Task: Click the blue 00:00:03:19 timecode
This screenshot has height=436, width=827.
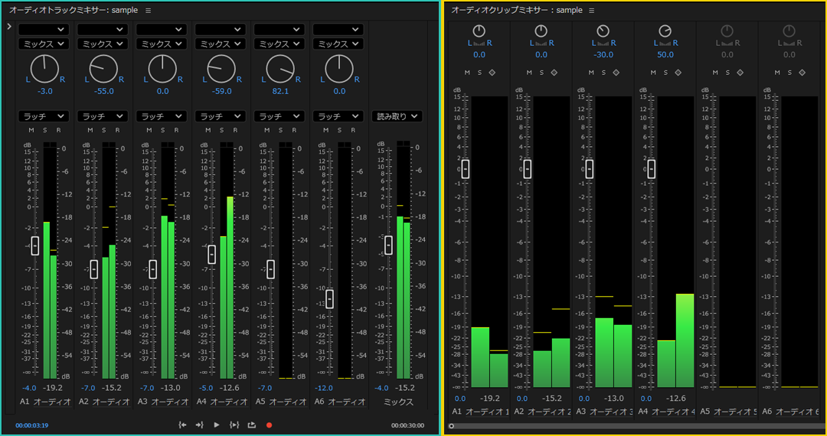Action: [32, 425]
